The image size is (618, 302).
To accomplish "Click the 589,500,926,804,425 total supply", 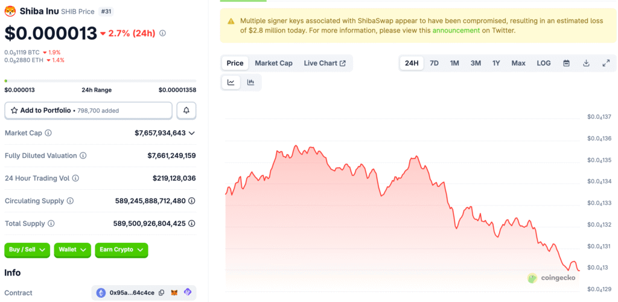I will click(150, 224).
